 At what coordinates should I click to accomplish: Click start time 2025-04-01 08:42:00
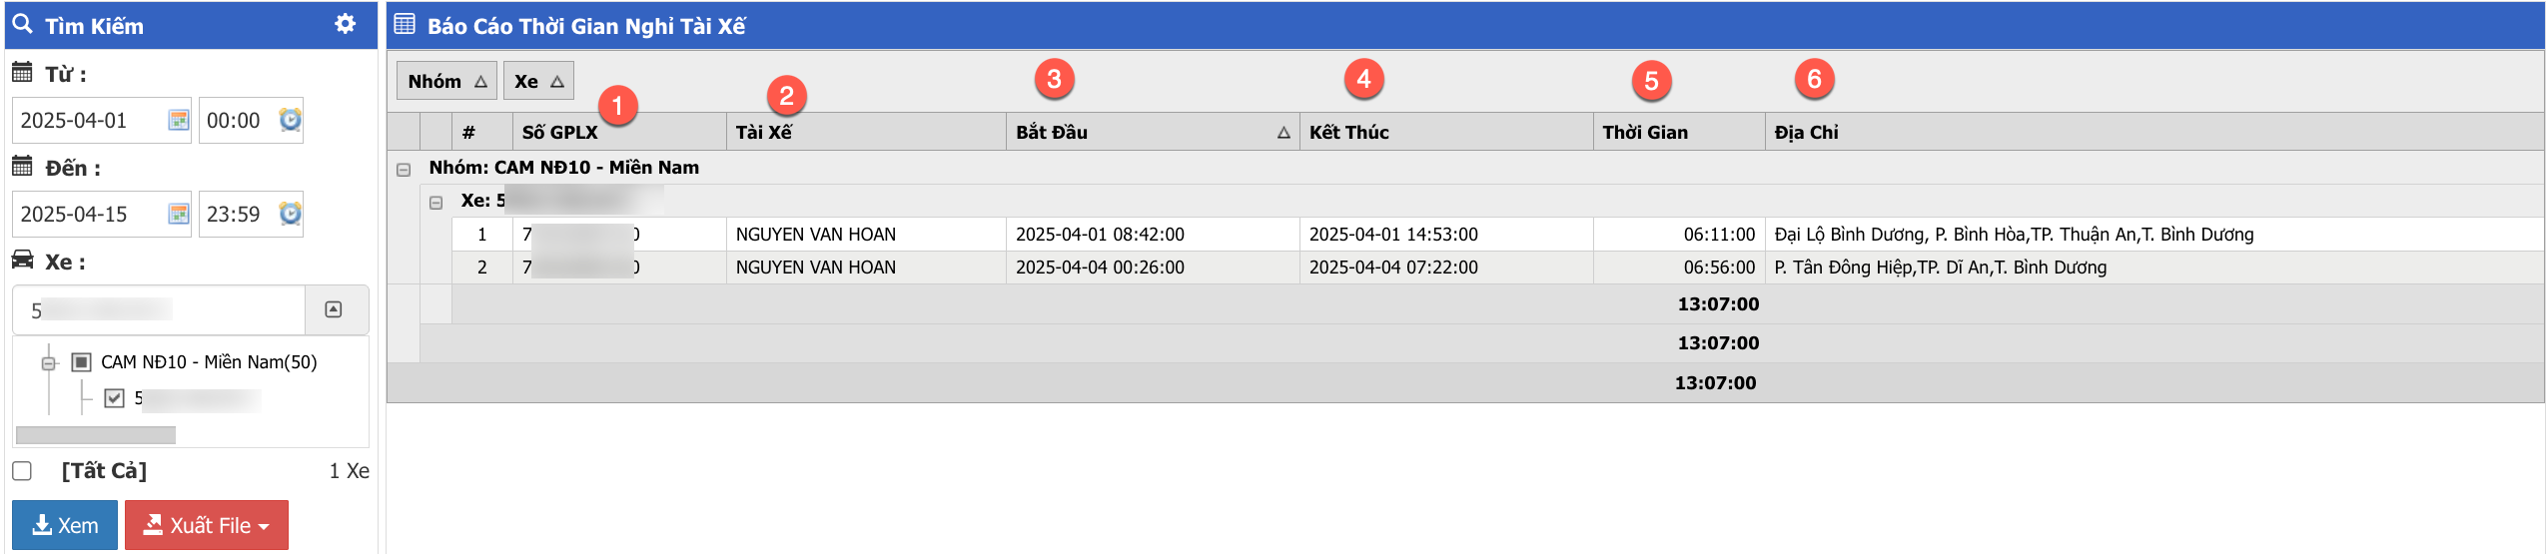pyautogui.click(x=1100, y=235)
